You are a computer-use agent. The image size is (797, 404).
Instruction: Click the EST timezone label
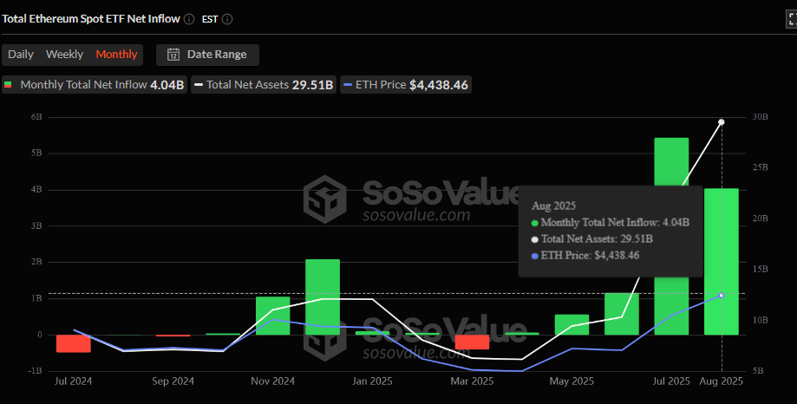pos(209,18)
